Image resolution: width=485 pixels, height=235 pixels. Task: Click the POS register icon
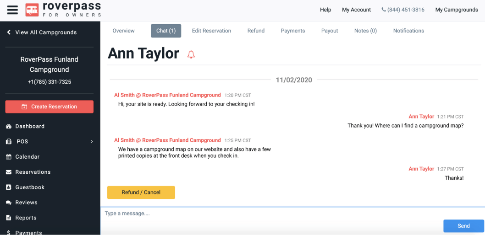pyautogui.click(x=9, y=142)
